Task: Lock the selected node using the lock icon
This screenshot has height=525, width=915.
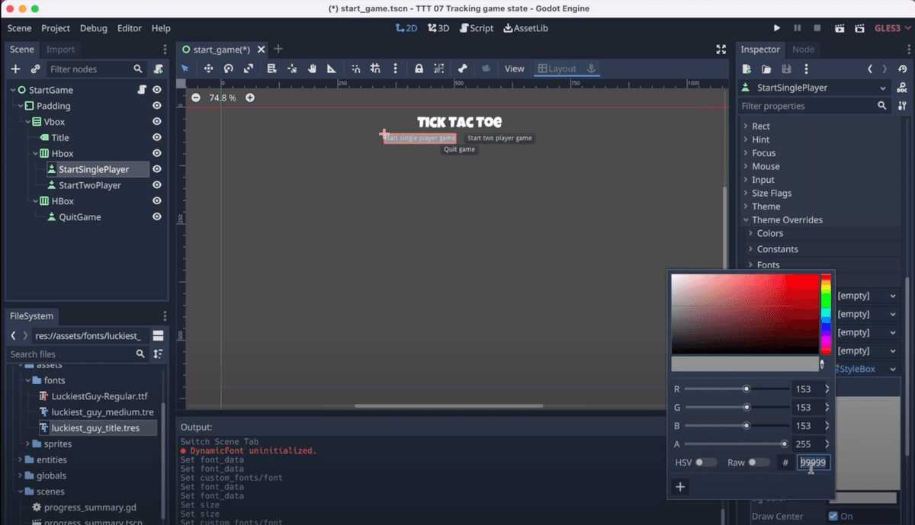Action: [418, 68]
